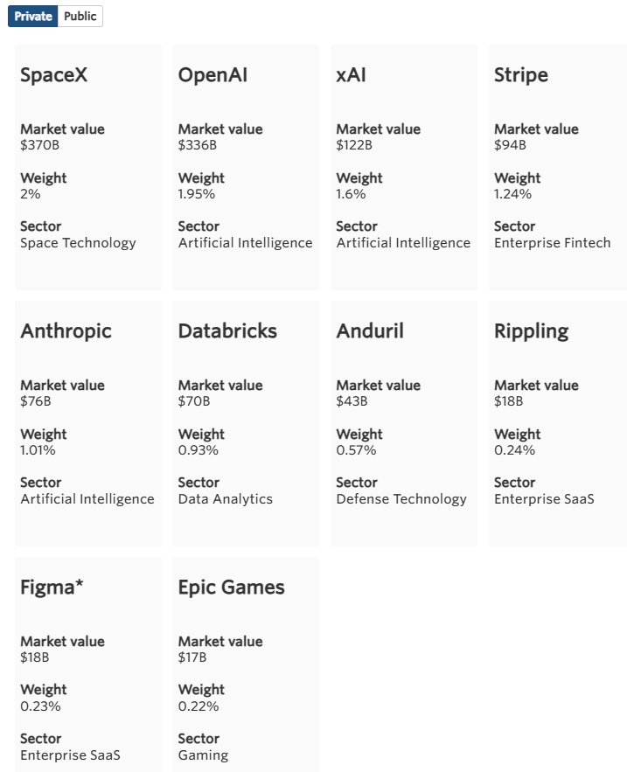Click the xAI company name

[351, 75]
